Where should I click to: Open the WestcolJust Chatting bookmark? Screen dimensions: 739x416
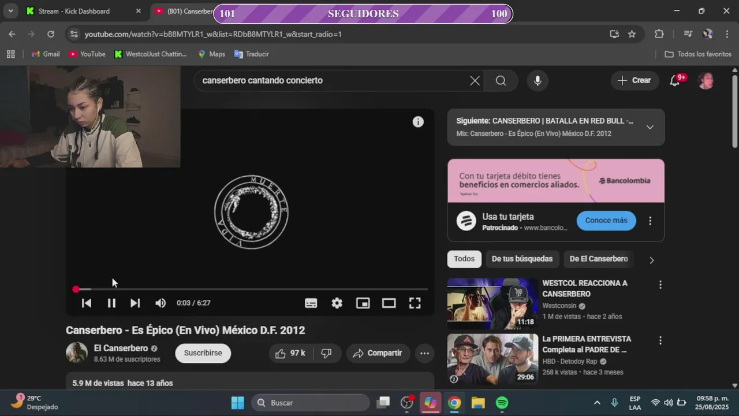(151, 54)
